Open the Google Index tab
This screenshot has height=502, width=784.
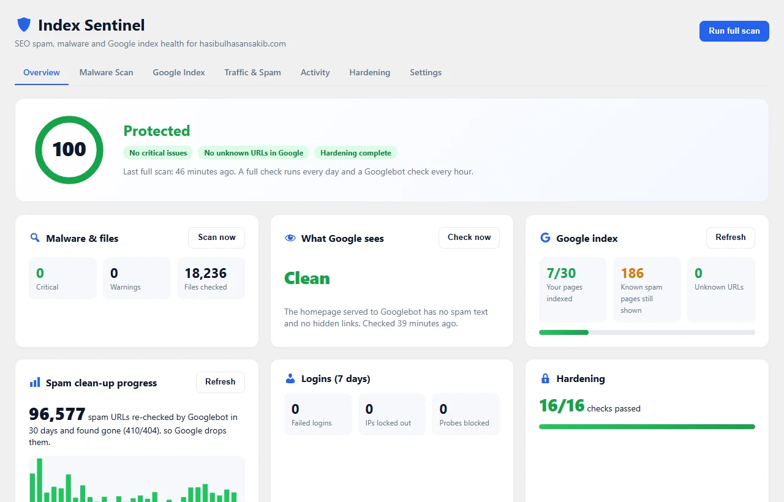(179, 72)
